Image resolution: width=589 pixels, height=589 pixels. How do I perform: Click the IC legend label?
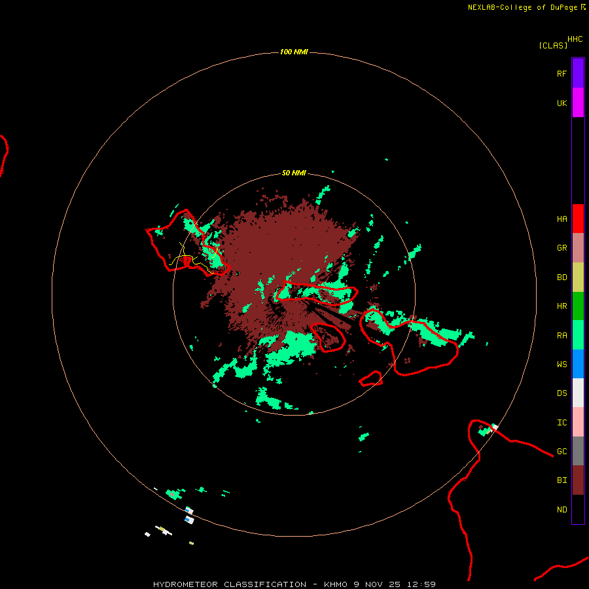coord(562,423)
